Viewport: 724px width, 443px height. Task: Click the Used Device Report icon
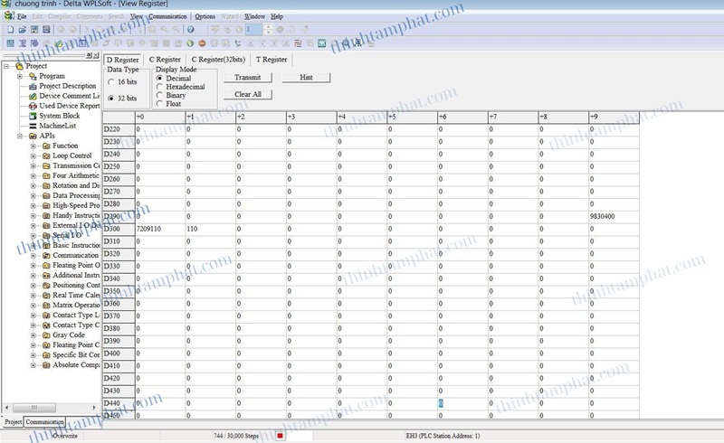(x=32, y=106)
